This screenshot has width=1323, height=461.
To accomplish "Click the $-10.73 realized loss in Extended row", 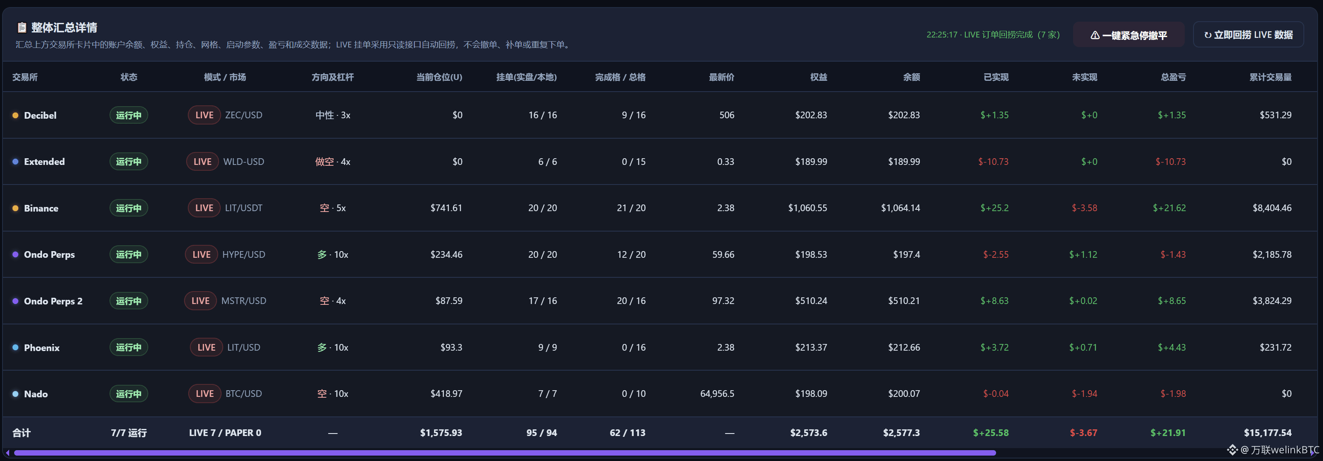I will 993,162.
